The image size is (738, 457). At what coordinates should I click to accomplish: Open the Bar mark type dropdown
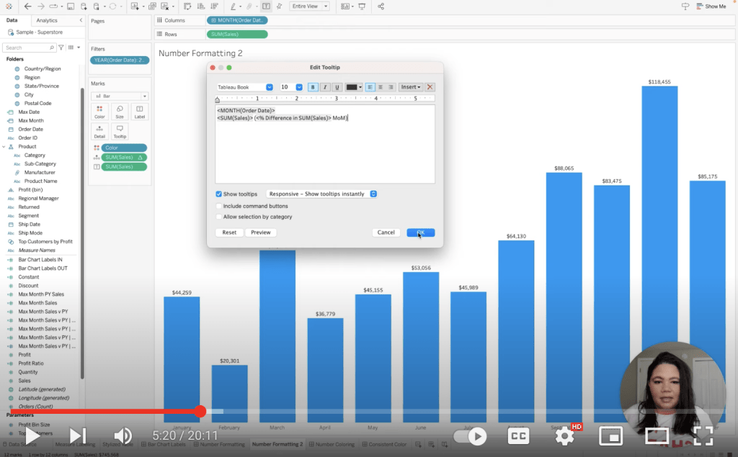click(120, 96)
